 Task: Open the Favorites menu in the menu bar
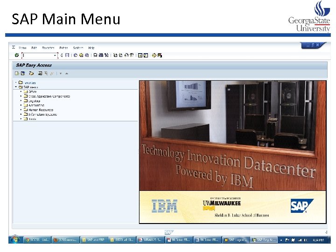click(48, 48)
